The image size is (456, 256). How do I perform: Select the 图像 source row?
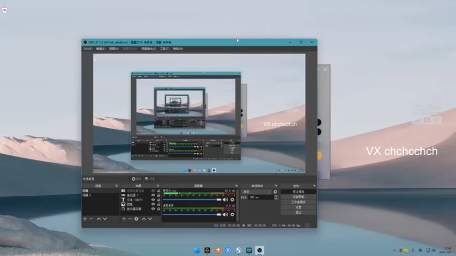[x=140, y=204]
